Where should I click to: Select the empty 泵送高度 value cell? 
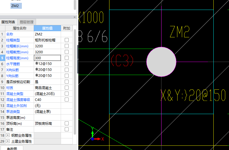tap(47, 117)
